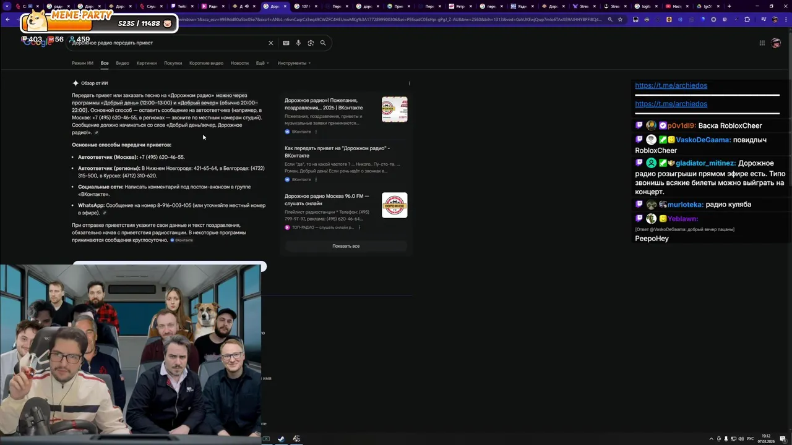Click username p0v1dl9 in chat

[682, 125]
